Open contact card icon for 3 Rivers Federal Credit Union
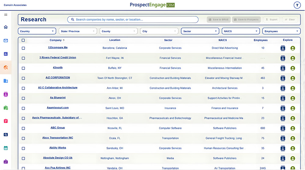 283,58
